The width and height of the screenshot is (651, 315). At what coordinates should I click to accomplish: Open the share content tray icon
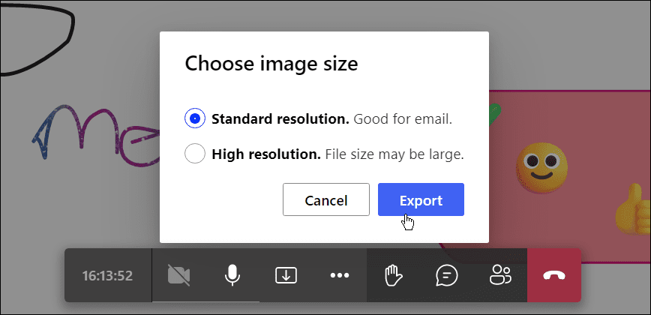285,275
